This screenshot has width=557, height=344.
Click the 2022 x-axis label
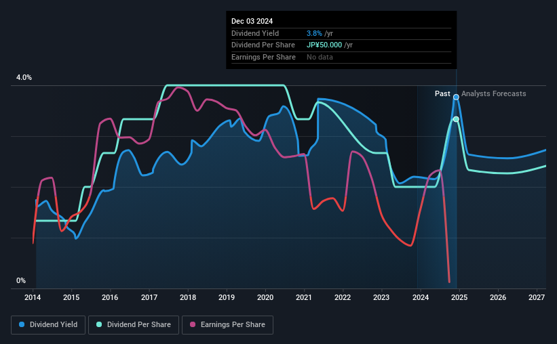coord(343,297)
